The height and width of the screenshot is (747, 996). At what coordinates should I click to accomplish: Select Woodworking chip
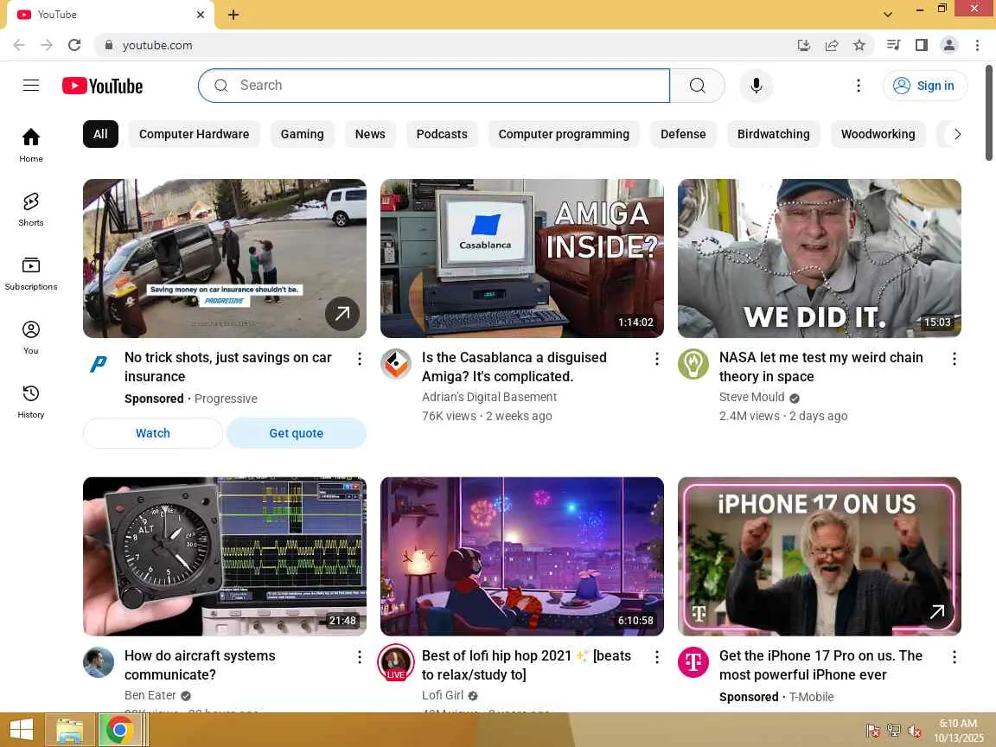(878, 134)
